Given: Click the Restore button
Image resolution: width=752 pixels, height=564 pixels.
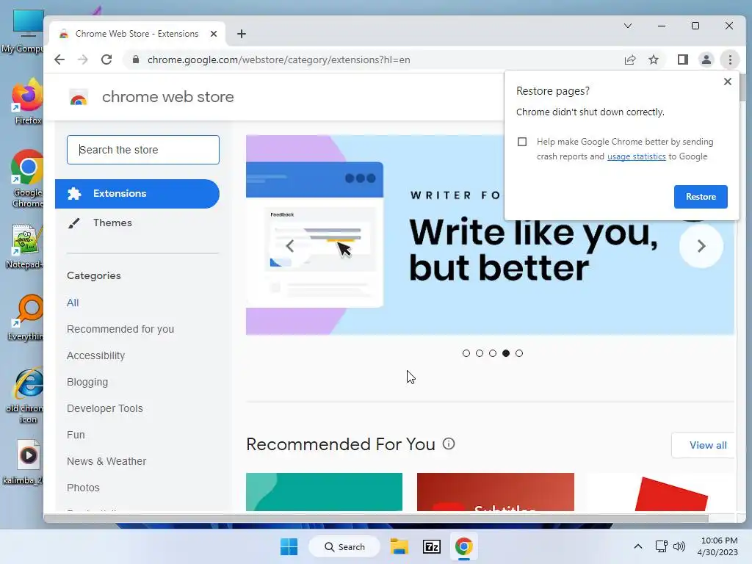Looking at the screenshot, I should coord(701,197).
